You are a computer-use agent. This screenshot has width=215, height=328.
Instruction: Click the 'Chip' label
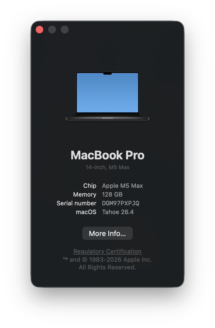coord(90,186)
